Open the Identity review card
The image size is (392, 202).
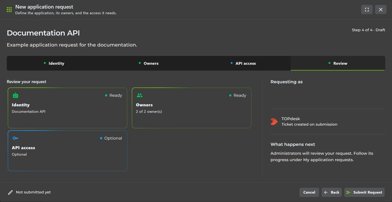[x=67, y=108]
